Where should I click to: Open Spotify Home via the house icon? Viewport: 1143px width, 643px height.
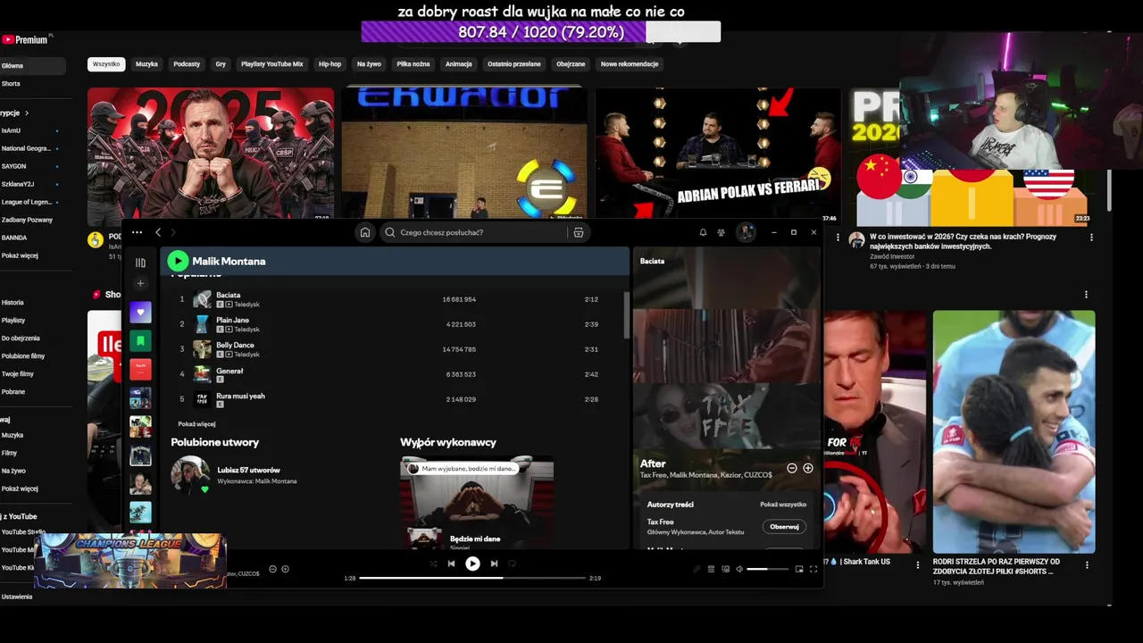(x=365, y=232)
